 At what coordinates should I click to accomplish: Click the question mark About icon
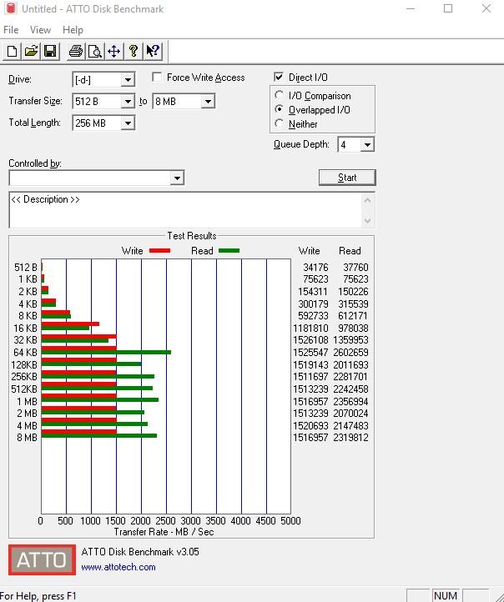pos(134,51)
